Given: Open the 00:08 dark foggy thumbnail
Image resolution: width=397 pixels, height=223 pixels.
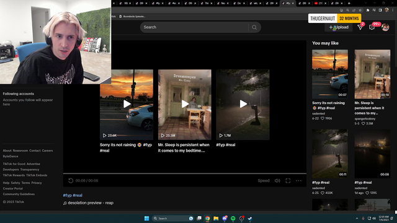Looking at the screenshot, I should (372, 154).
